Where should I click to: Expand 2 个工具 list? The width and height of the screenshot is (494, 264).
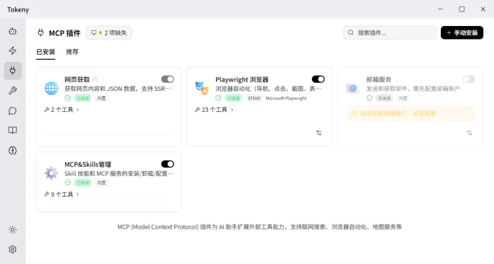tap(62, 110)
